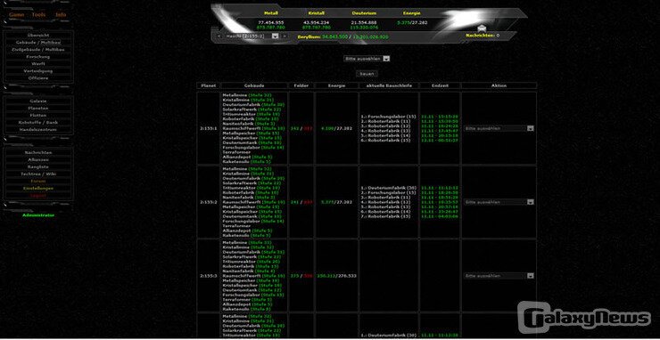Open Nachrichten in sidebar menu

[38, 153]
